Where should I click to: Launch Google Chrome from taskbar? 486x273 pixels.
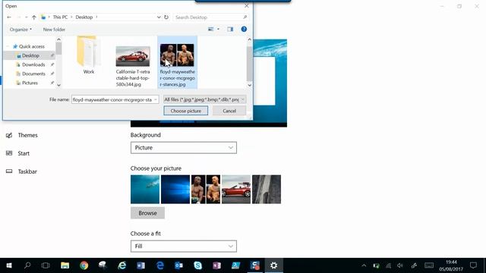[84, 265]
